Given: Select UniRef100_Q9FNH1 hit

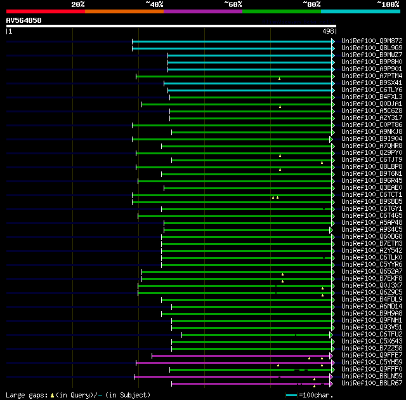Looking at the screenshot, I should coord(372,321).
